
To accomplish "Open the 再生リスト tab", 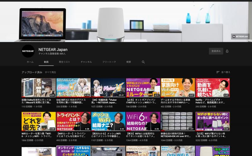I will click(x=65, y=62).
